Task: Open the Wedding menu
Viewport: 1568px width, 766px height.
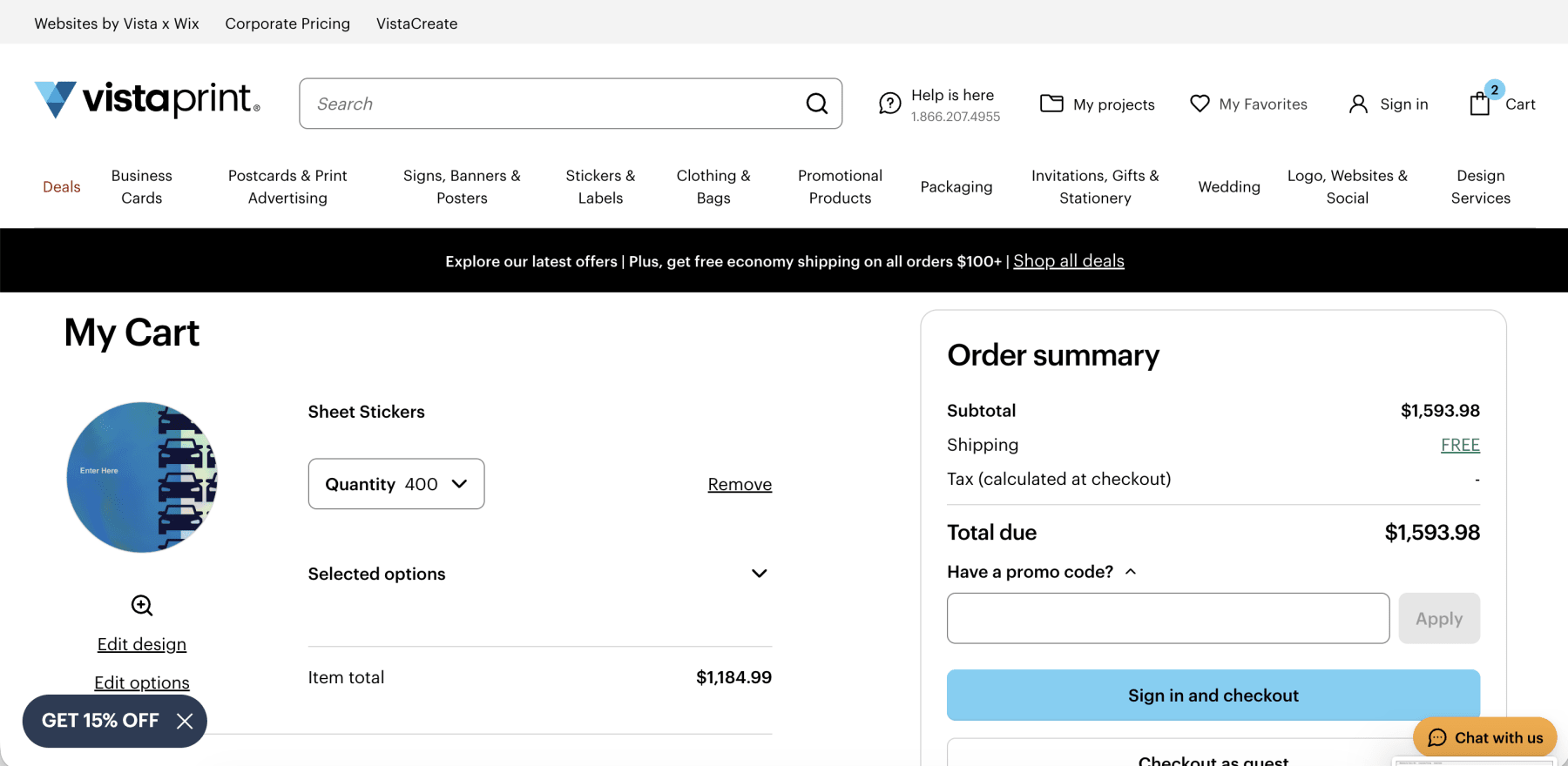Action: pos(1229,187)
